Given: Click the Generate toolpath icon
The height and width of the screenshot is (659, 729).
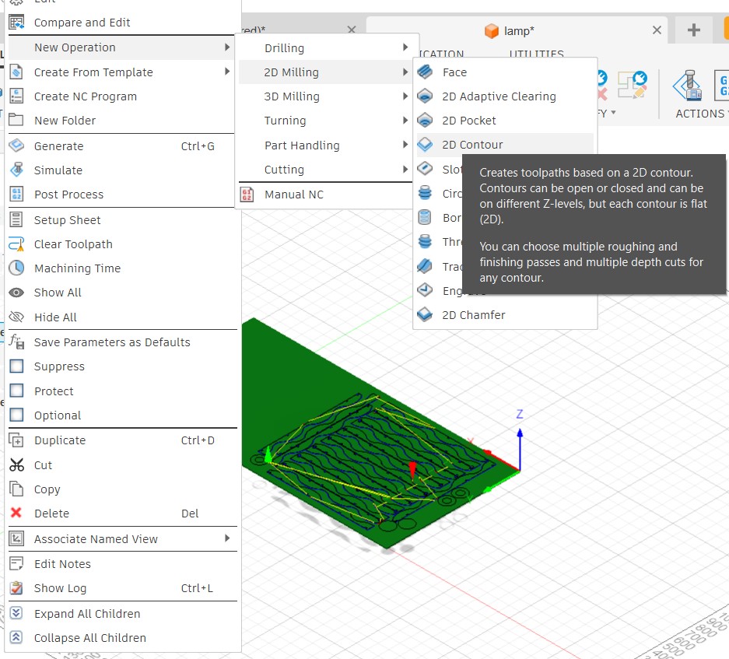Looking at the screenshot, I should 16,145.
